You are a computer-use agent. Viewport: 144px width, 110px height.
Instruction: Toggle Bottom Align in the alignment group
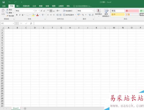pos(54,11)
